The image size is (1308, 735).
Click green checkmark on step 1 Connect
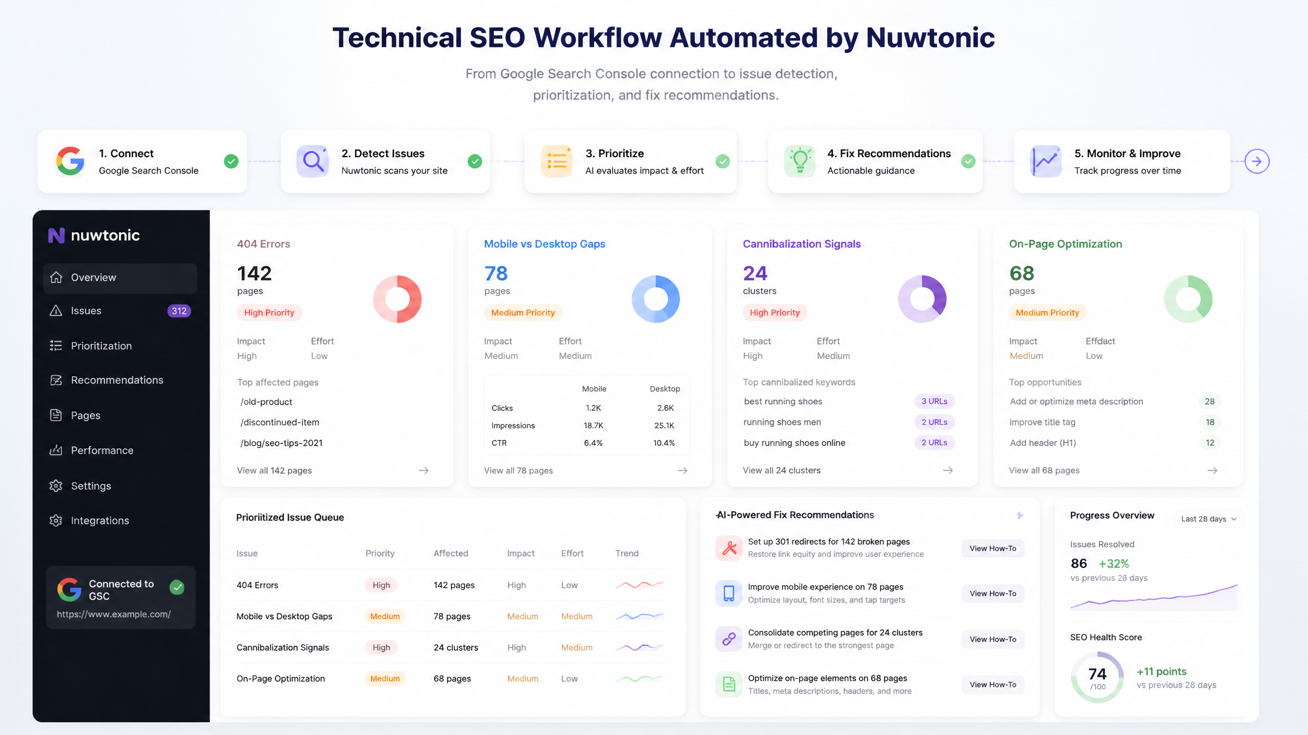[231, 161]
